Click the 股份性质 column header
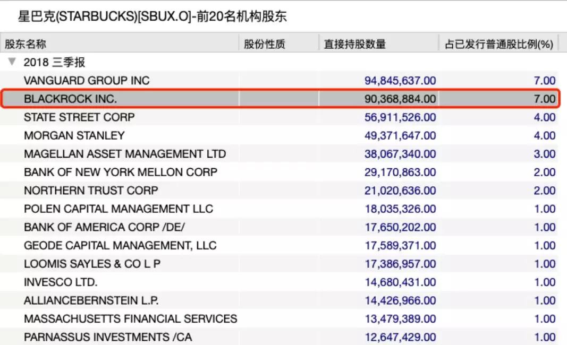Screen dimensions: 567x345 265,44
